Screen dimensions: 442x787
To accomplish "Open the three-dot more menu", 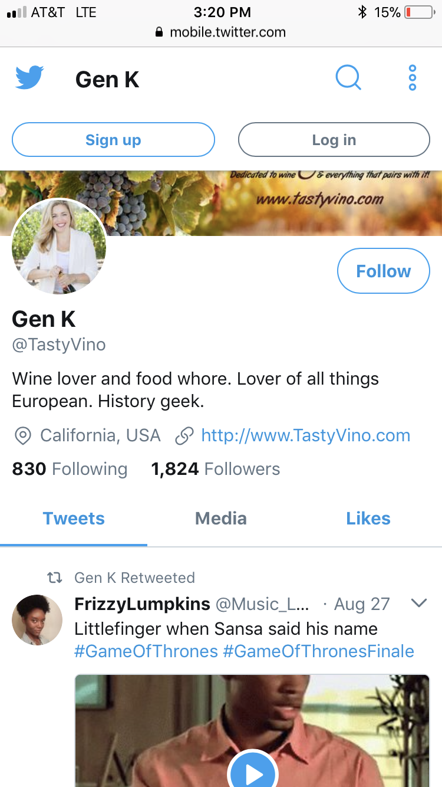I will click(413, 78).
